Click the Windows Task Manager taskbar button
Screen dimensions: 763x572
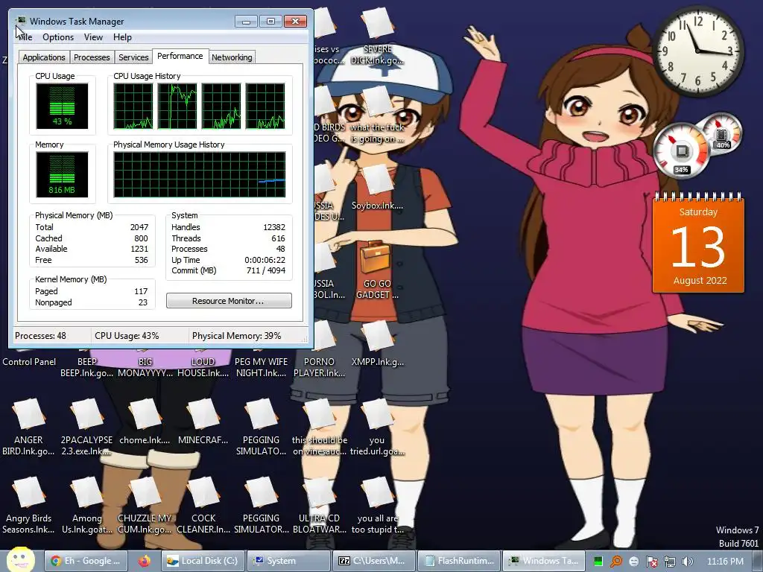click(x=544, y=561)
